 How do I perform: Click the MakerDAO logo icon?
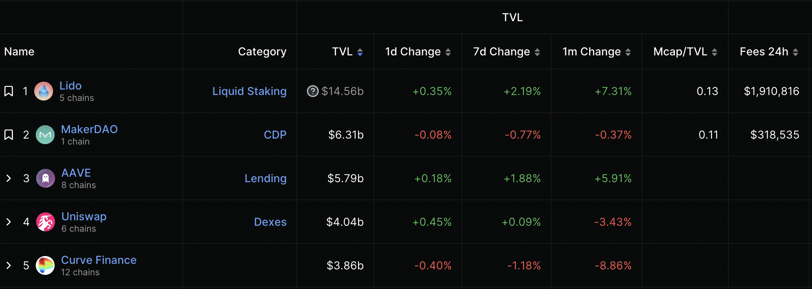click(45, 135)
